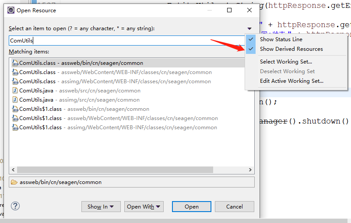The height and width of the screenshot is (223, 351).
Task: Toggle Show Status Line option
Action: pyautogui.click(x=281, y=39)
